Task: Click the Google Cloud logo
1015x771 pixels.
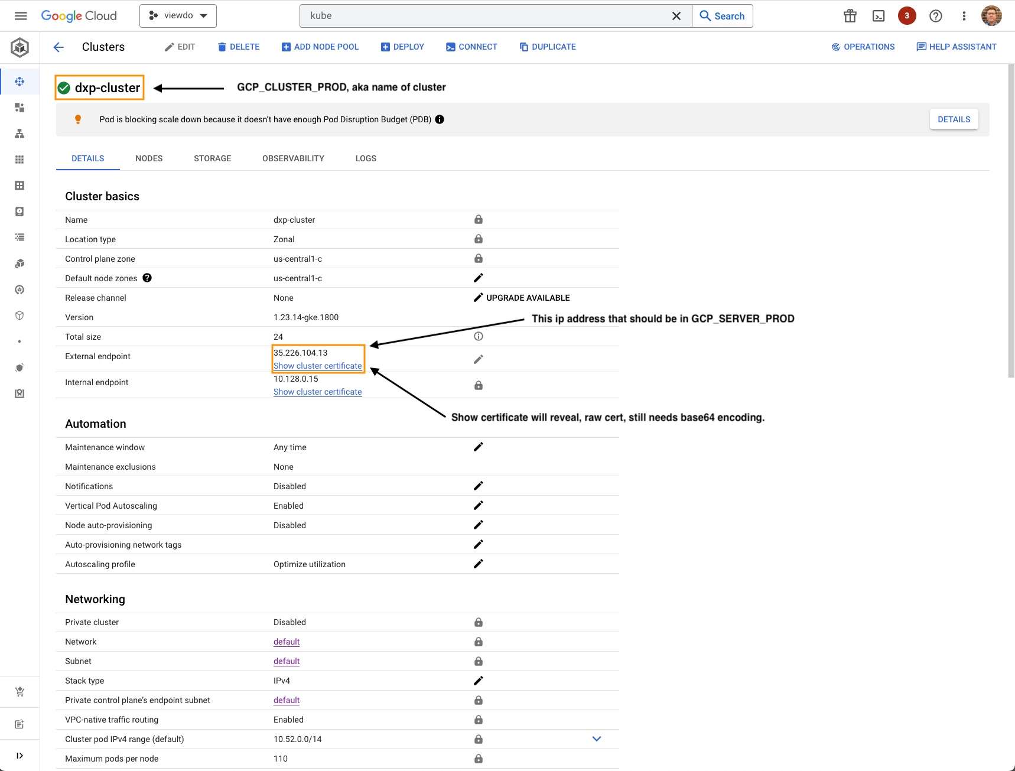Action: pos(79,16)
